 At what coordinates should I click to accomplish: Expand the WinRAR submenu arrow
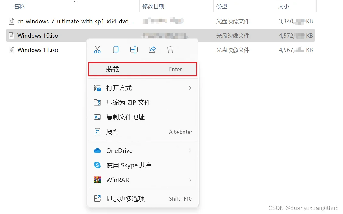point(190,180)
